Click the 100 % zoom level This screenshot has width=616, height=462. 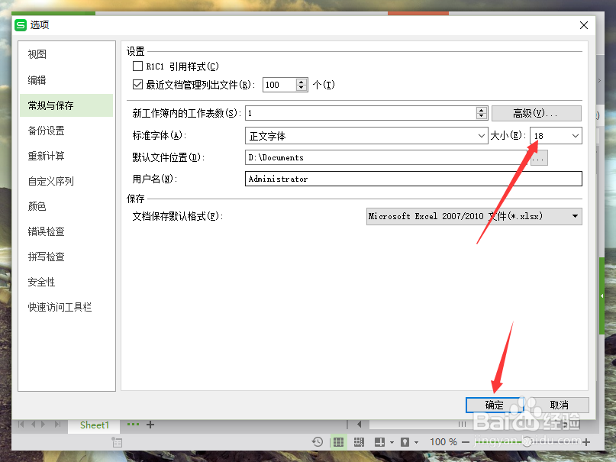(443, 442)
